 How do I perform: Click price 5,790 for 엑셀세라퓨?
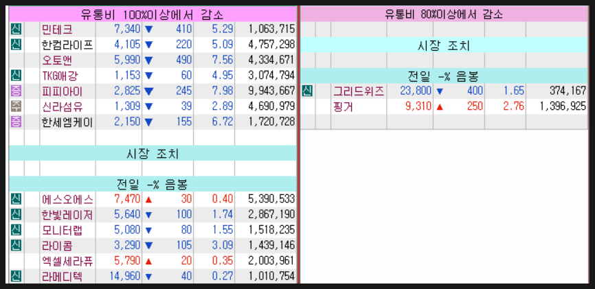click(127, 261)
